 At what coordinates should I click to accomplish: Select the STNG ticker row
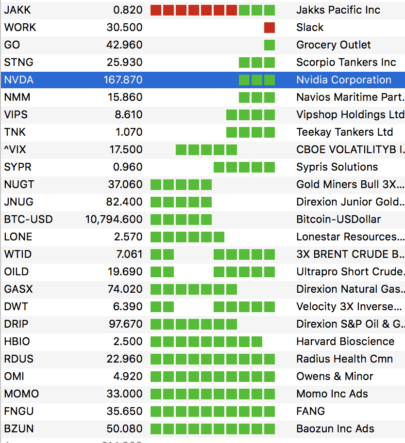[18, 63]
